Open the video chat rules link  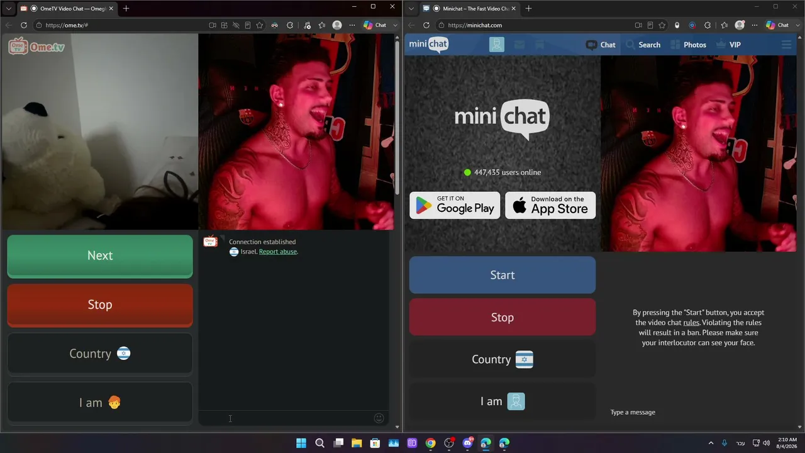(691, 323)
